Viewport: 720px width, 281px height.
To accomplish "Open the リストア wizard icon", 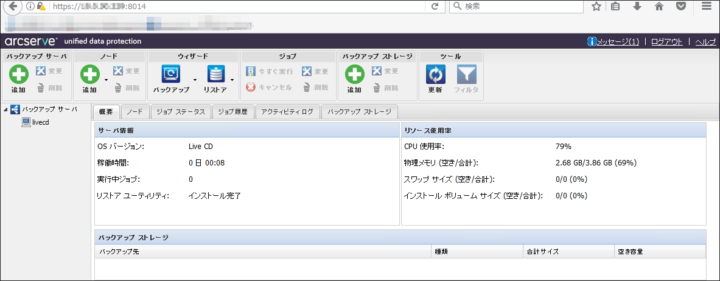I will [x=215, y=73].
